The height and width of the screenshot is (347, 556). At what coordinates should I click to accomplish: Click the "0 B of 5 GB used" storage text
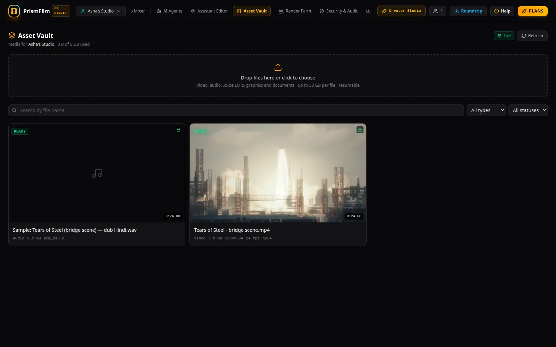(74, 44)
